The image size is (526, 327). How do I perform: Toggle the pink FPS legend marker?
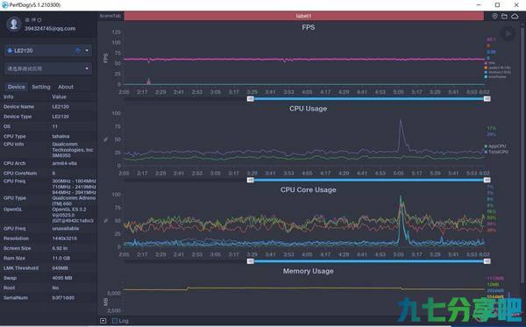point(486,63)
